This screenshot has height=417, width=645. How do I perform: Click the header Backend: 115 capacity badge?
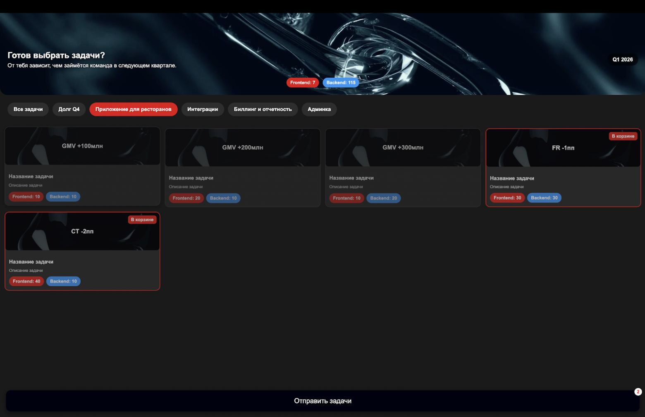click(341, 83)
